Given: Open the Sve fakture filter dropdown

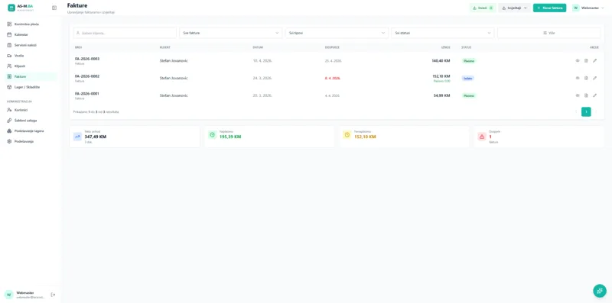Looking at the screenshot, I should point(231,33).
